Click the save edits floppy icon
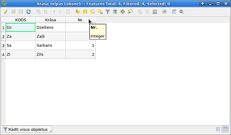 pos(21,12)
